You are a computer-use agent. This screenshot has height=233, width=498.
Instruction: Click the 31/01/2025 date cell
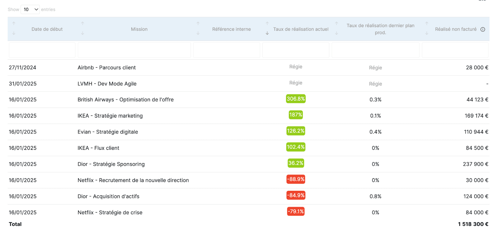(23, 84)
